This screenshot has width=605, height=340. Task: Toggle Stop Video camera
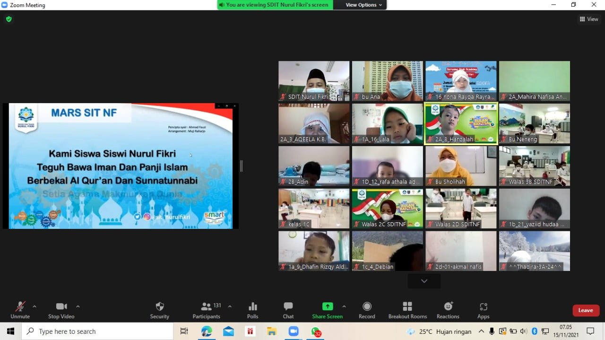[x=61, y=306]
